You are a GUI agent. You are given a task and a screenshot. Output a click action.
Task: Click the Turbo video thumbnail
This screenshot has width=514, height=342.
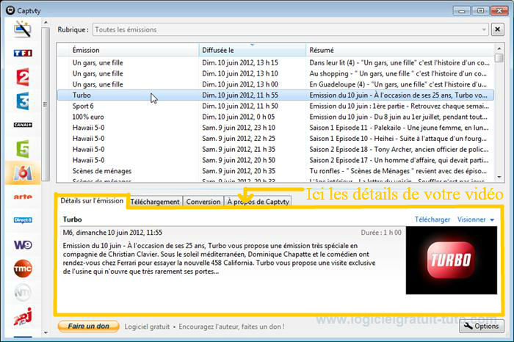coord(451,261)
